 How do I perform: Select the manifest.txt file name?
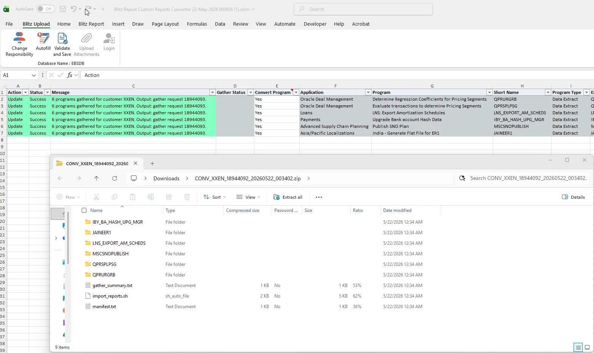[104, 307]
